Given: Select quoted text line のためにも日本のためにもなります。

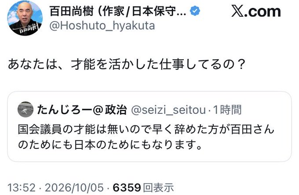Looking at the screenshot, I should coord(110,145).
